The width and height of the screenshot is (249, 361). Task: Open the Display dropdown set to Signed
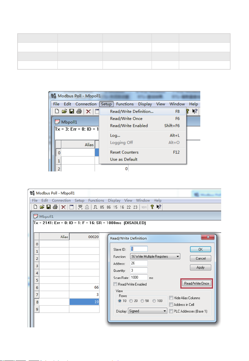pyautogui.click(x=148, y=311)
